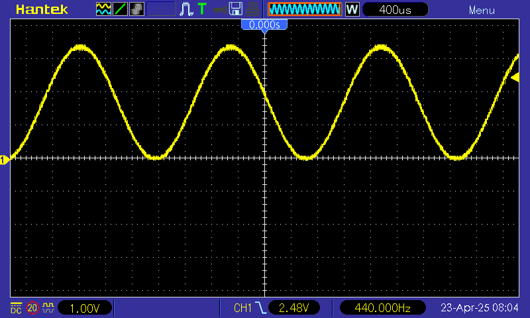530x318 pixels.
Task: Click the gray grayscale display icon
Action: [136, 9]
